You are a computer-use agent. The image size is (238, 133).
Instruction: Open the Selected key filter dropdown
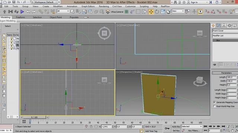[192, 126]
